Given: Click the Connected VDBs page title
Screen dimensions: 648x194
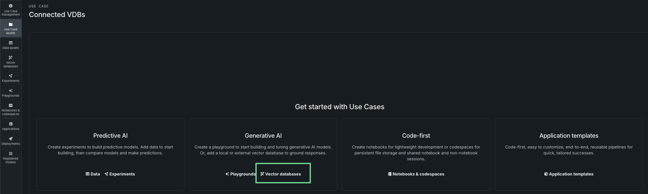Looking at the screenshot, I should point(57,15).
